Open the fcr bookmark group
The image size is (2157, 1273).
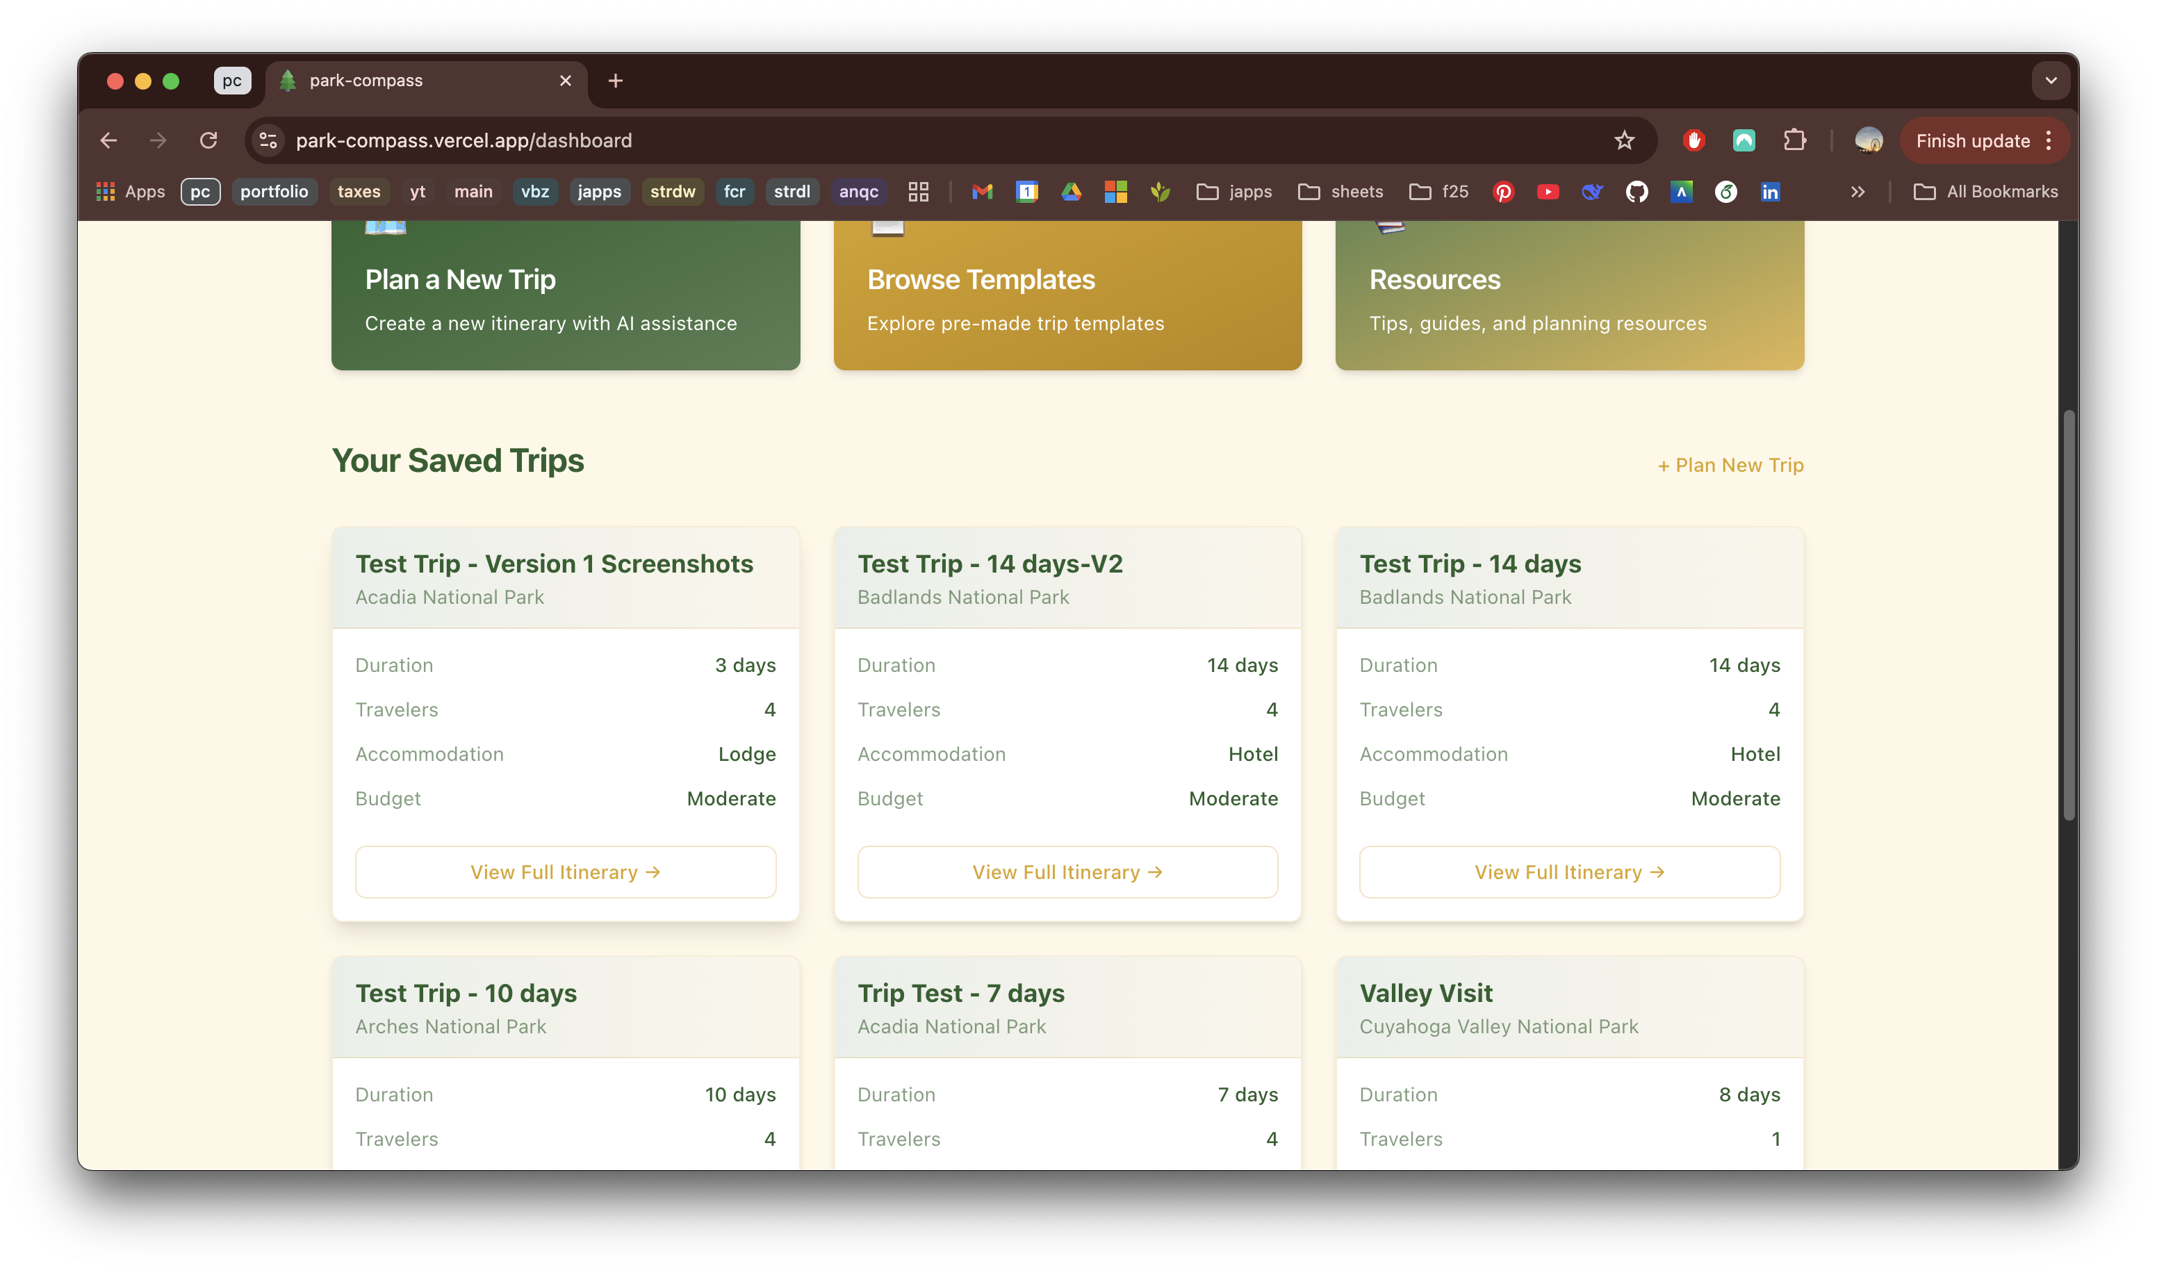pyautogui.click(x=735, y=192)
